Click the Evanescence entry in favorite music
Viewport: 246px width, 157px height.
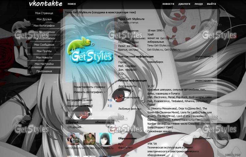[162, 101]
